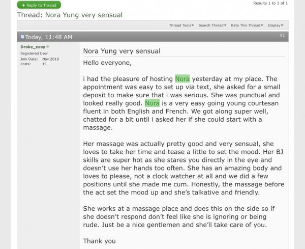
Task: Open the Thread Tools dropdown
Action: [x=181, y=25]
